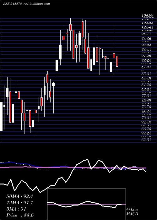Viewport: 157px width, 220px height.
Task: Click the Live MACD inset chart
Action: pos(86,204)
